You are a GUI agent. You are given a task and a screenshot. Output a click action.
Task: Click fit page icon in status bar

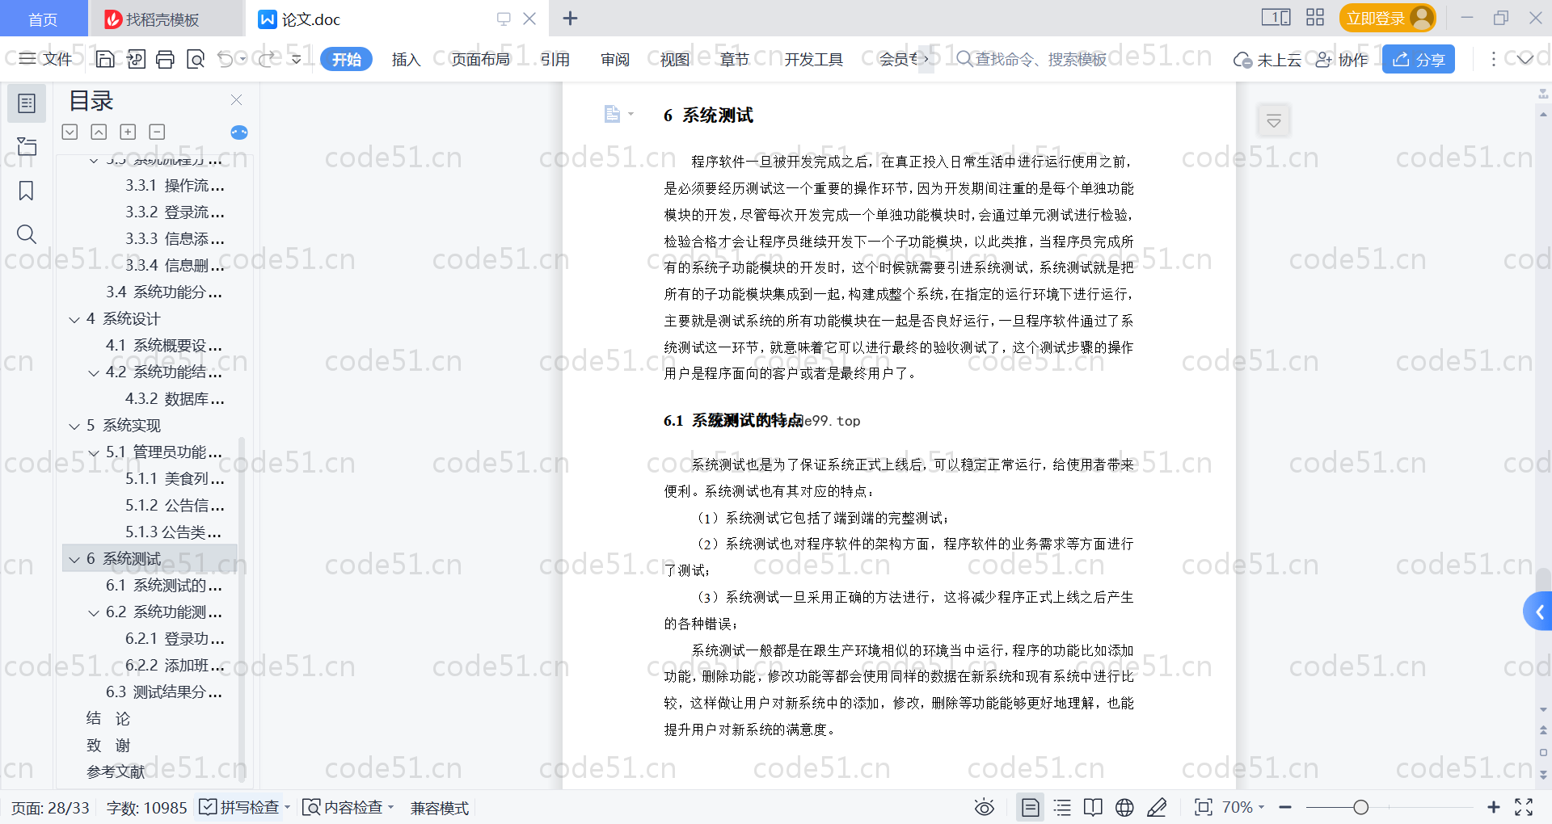[1204, 807]
